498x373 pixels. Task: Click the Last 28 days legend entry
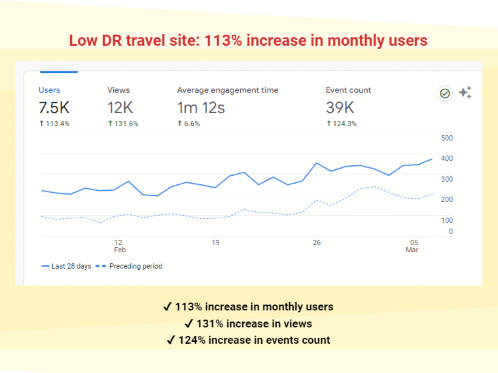[x=66, y=266]
